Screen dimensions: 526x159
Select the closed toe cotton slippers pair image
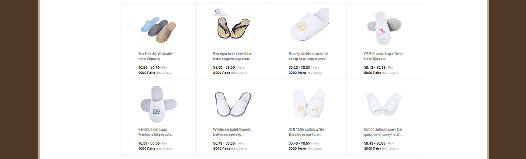(x=309, y=104)
